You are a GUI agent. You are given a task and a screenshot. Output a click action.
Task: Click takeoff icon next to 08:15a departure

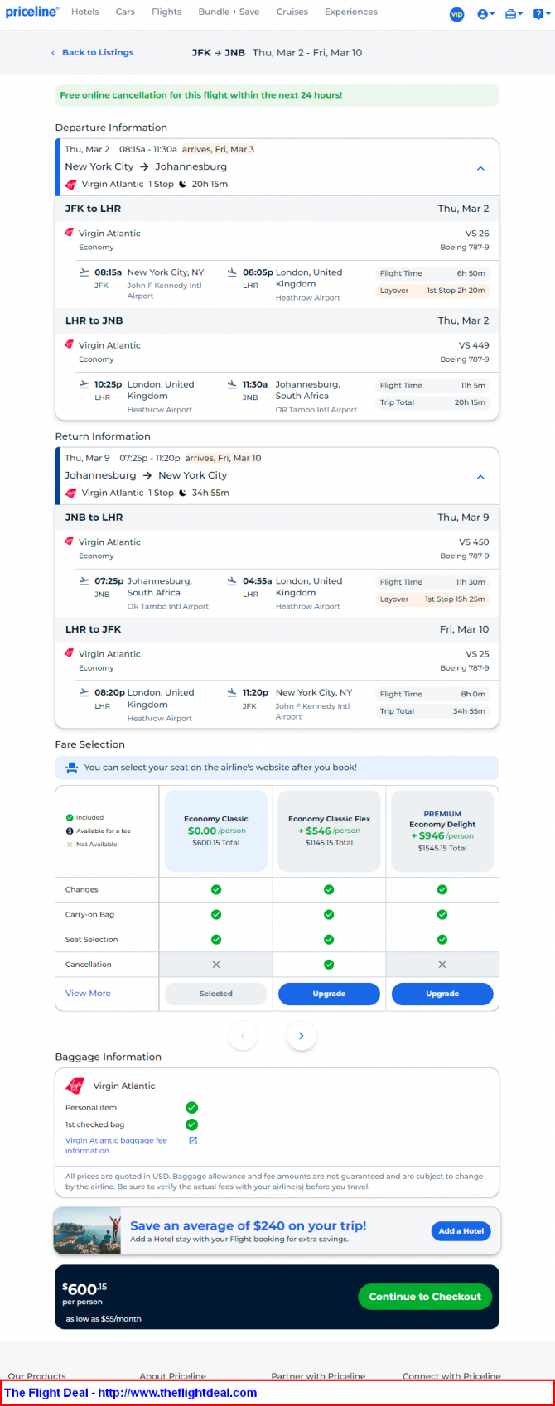pos(84,272)
